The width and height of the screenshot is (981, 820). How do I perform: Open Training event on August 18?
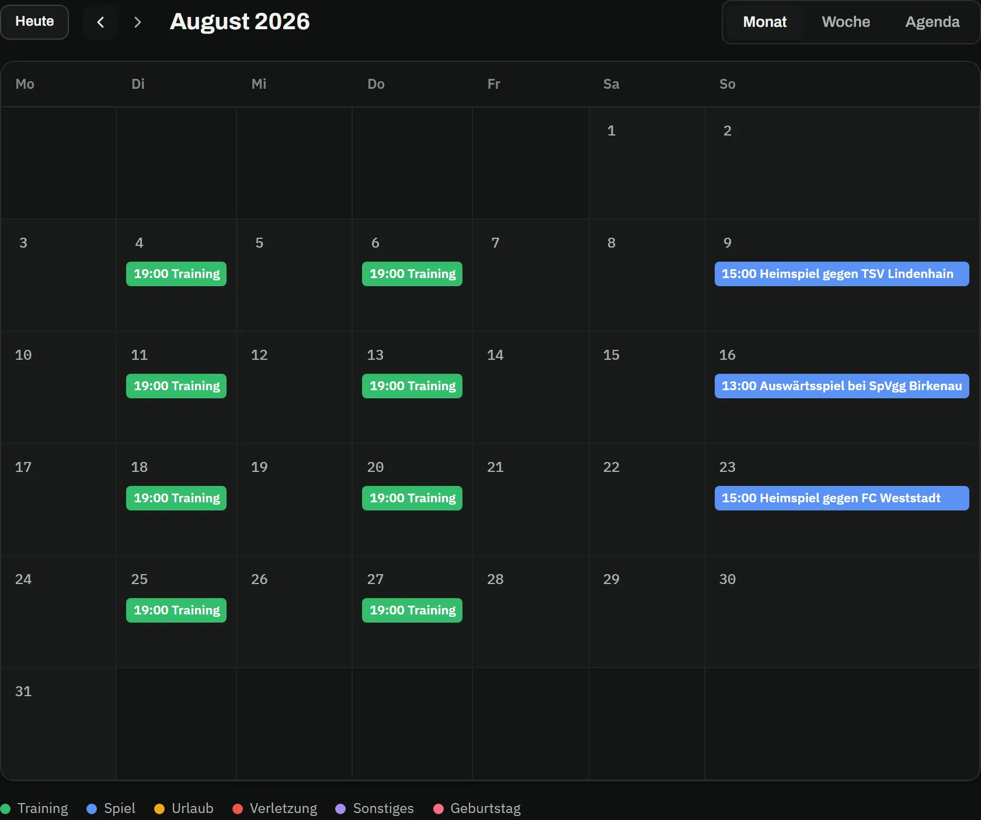pos(176,498)
